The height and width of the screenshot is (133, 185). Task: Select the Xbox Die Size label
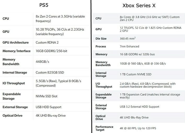coord(101,39)
